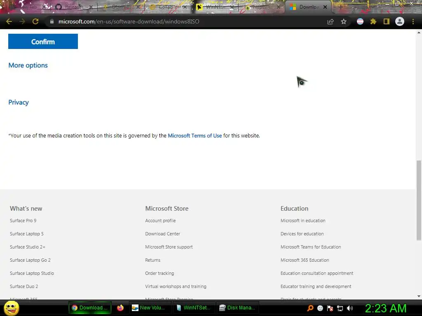Click the blue Confirm button

43,42
